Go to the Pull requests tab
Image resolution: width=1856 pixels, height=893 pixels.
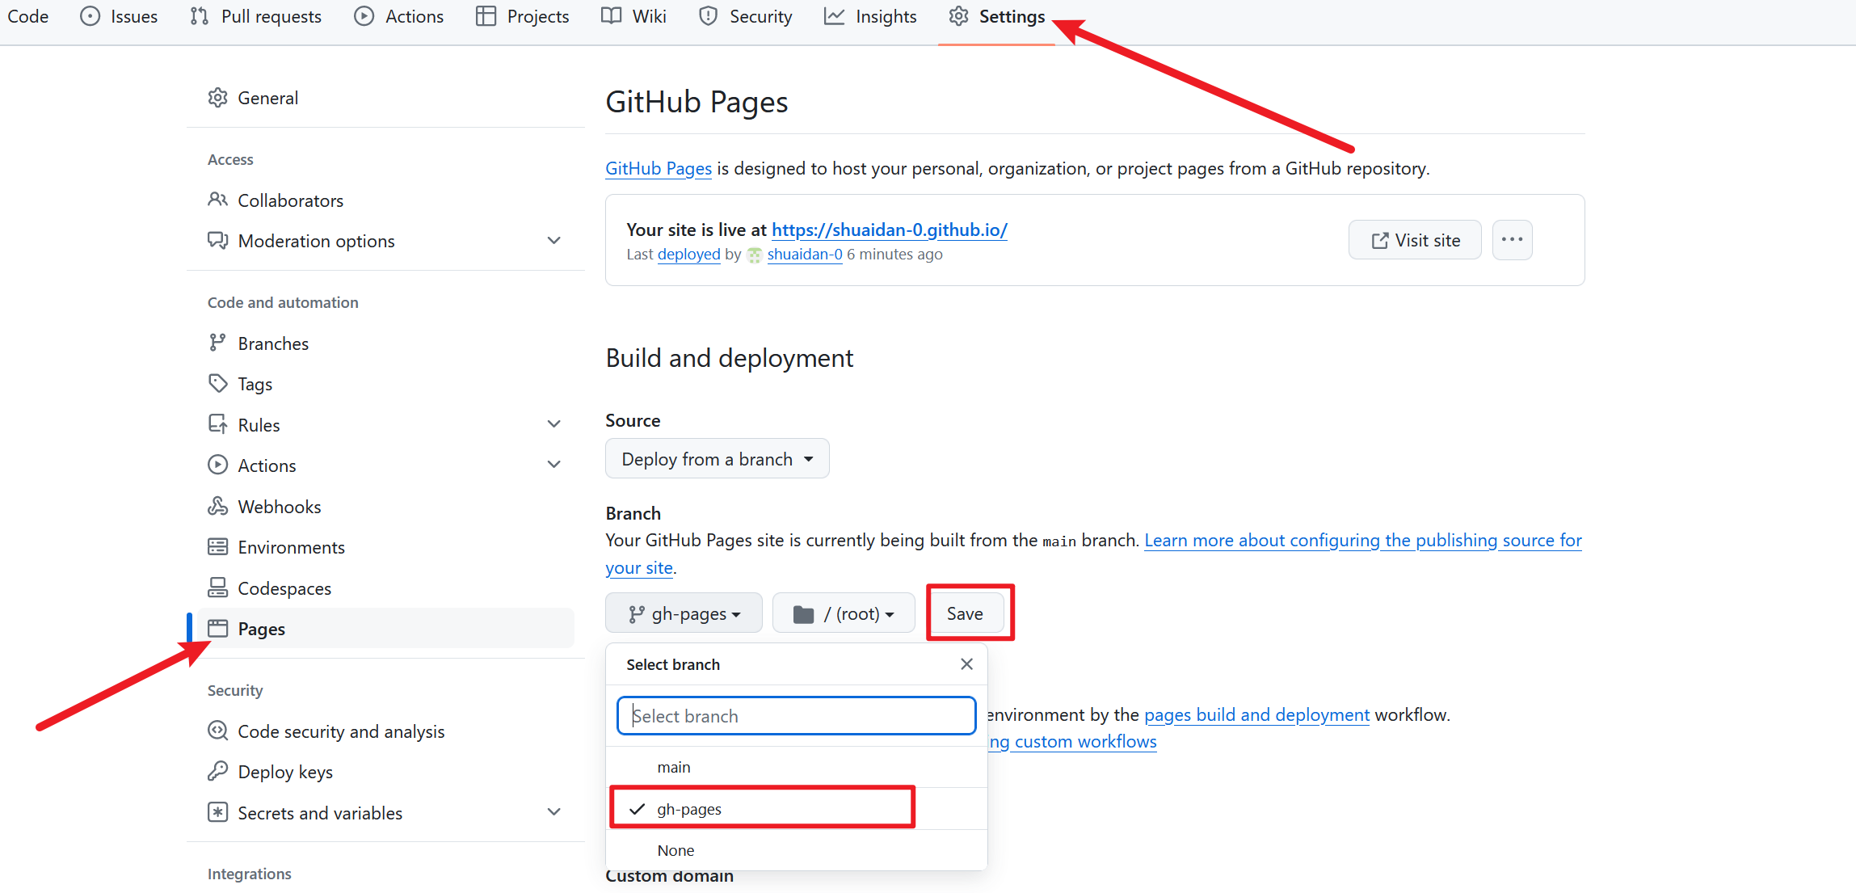tap(256, 17)
